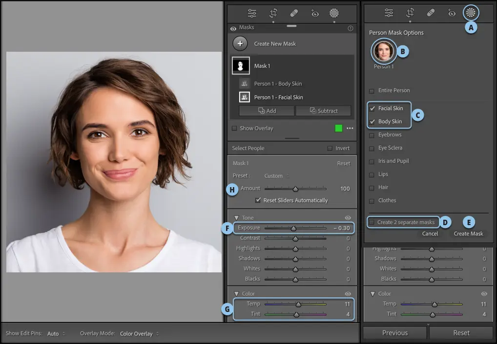Open the three-dot overlay options menu
The image size is (497, 344).
(x=350, y=128)
